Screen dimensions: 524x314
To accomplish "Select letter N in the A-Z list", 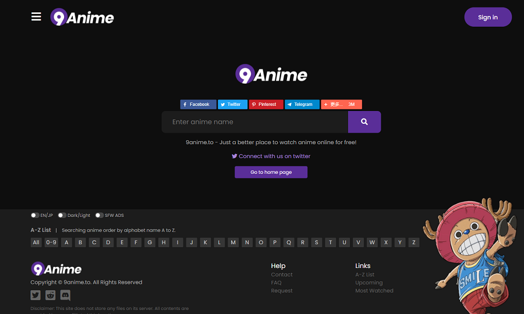I will [247, 242].
